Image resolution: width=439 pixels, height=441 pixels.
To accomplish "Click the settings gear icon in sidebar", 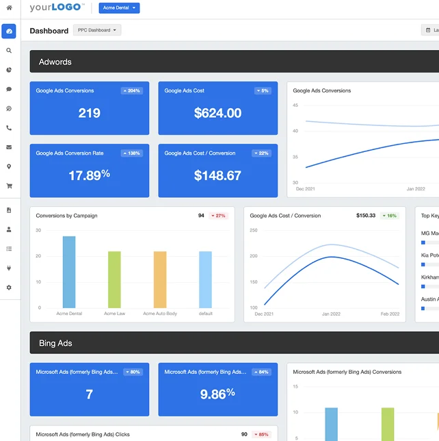I will pos(9,288).
